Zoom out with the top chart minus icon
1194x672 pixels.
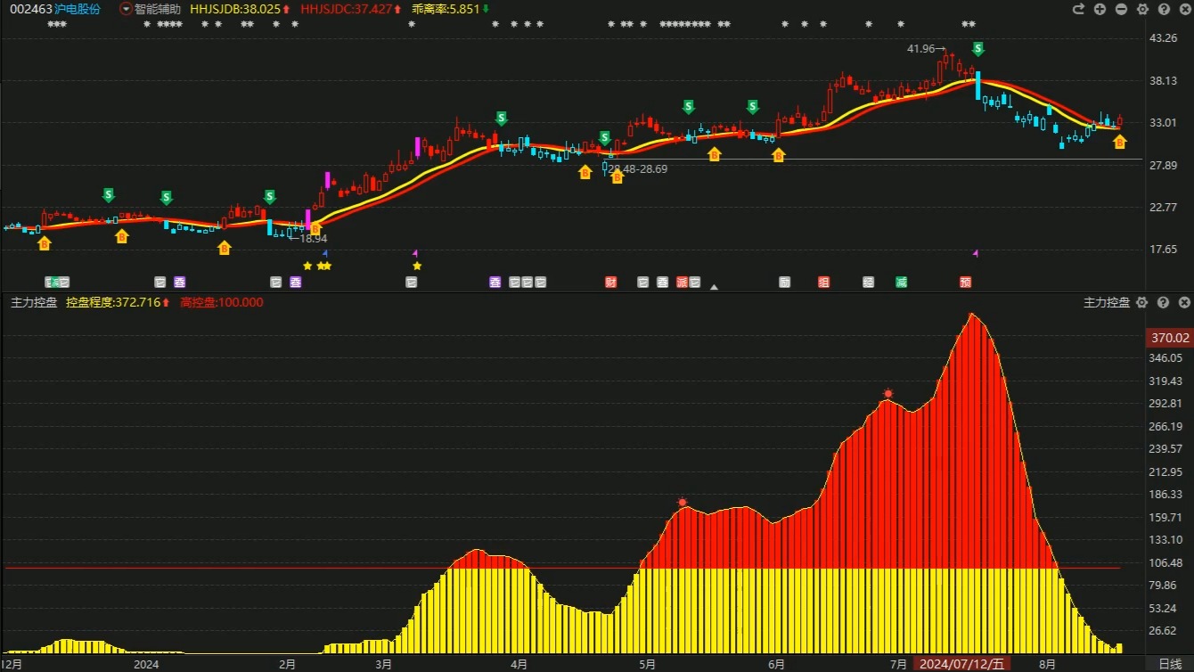click(x=1121, y=9)
